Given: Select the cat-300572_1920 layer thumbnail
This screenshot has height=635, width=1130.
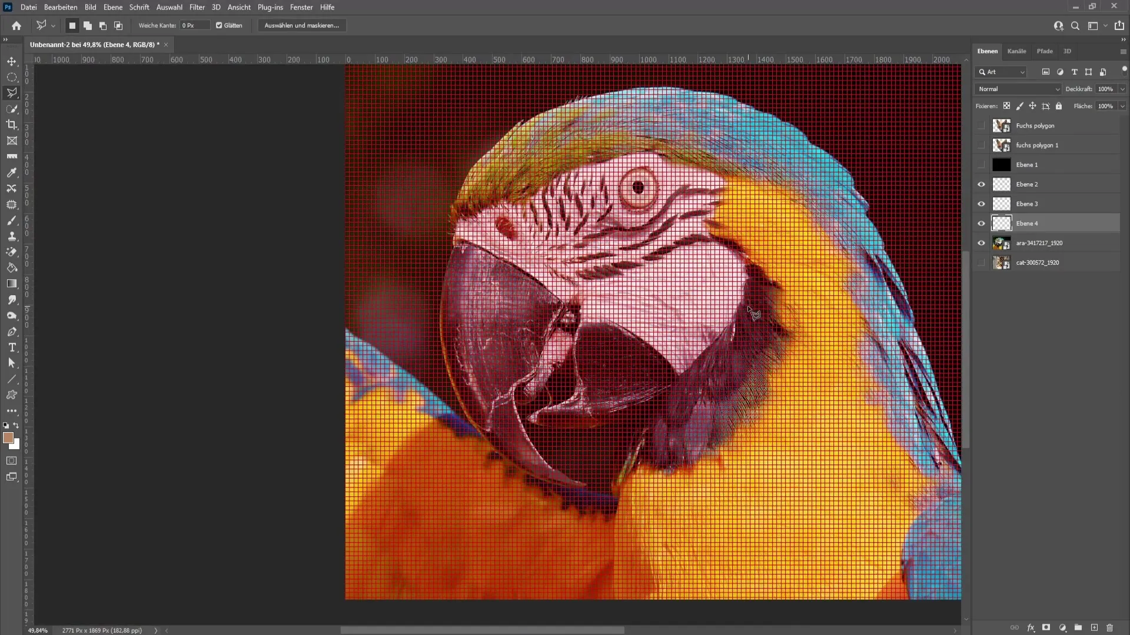Looking at the screenshot, I should click(1001, 262).
